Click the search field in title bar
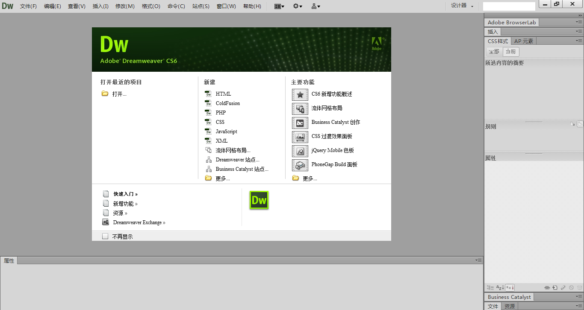 click(509, 6)
